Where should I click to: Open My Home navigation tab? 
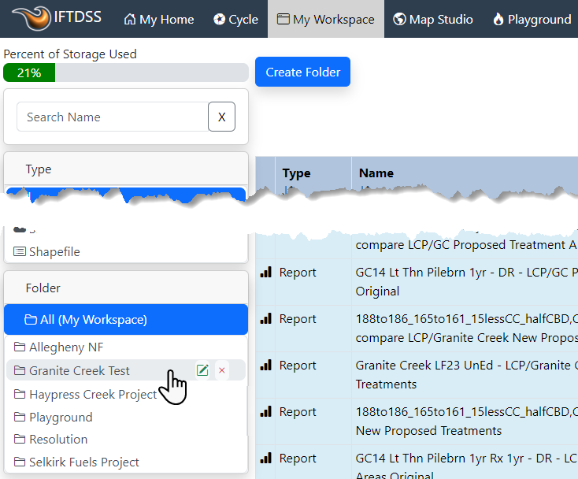[x=159, y=19]
